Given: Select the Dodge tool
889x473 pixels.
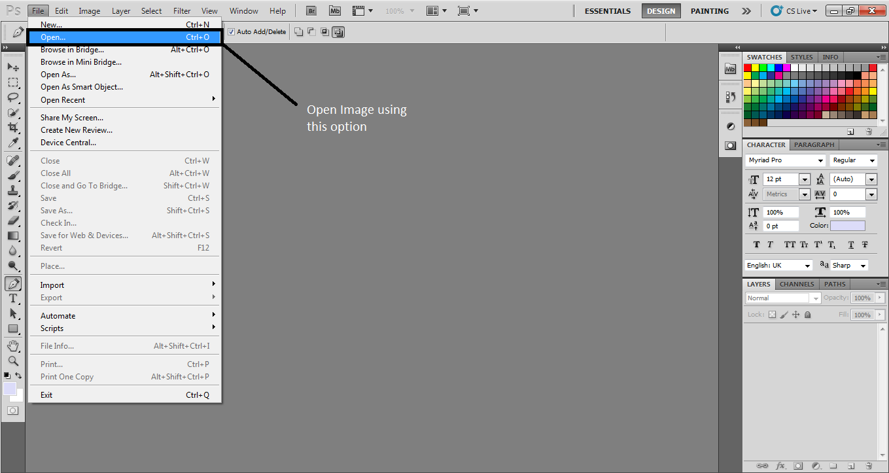Looking at the screenshot, I should click(x=13, y=266).
